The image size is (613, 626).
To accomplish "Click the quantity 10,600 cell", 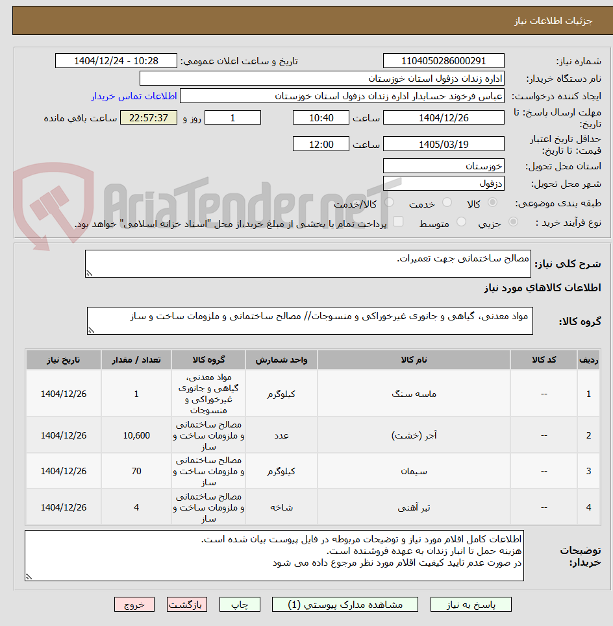I will (136, 435).
